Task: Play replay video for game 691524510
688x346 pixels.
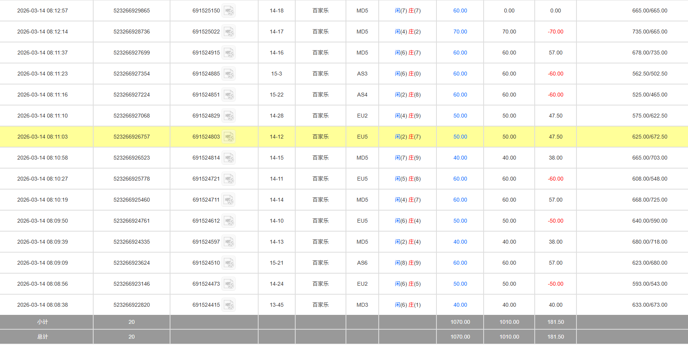Action: (x=229, y=263)
